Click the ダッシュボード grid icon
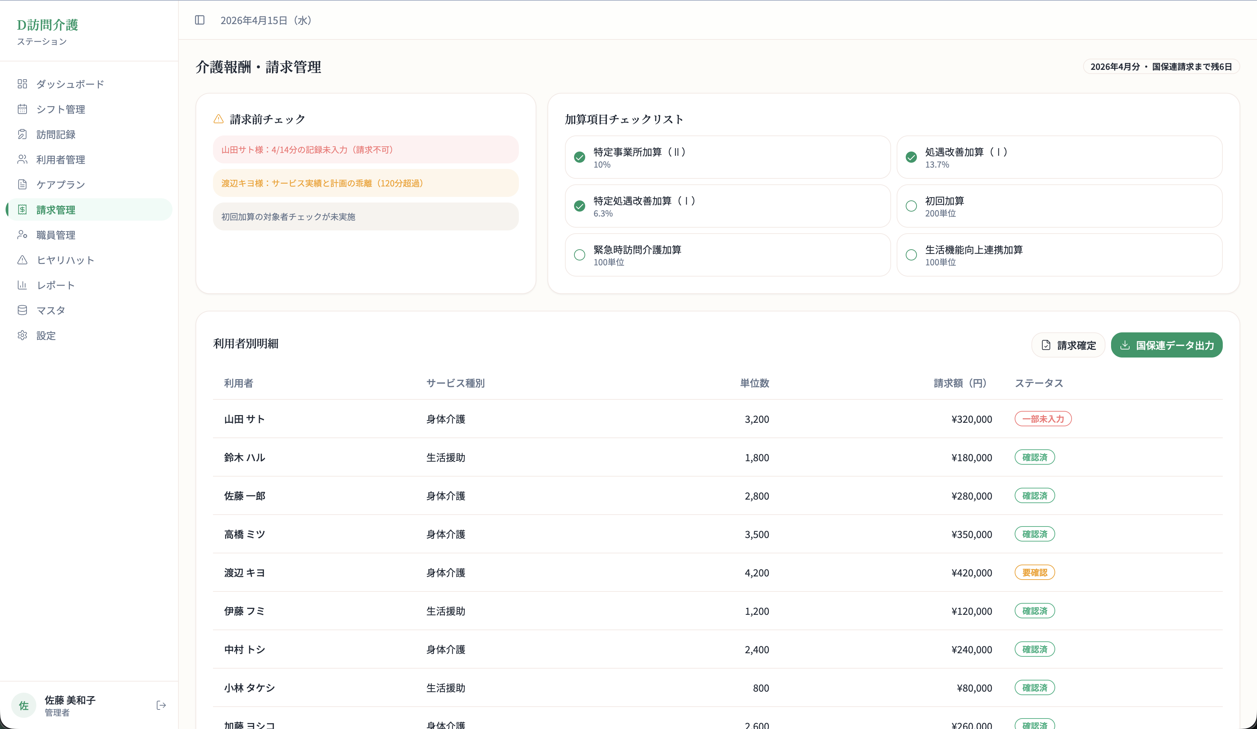Viewport: 1257px width, 729px height. pos(22,84)
